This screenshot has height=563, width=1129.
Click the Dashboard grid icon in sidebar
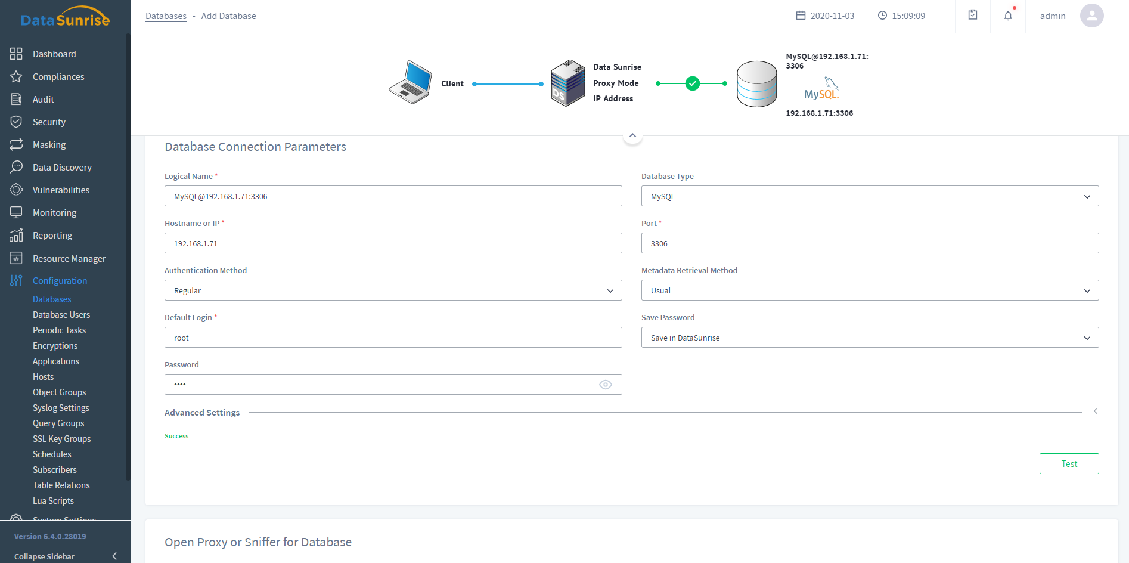click(x=16, y=54)
